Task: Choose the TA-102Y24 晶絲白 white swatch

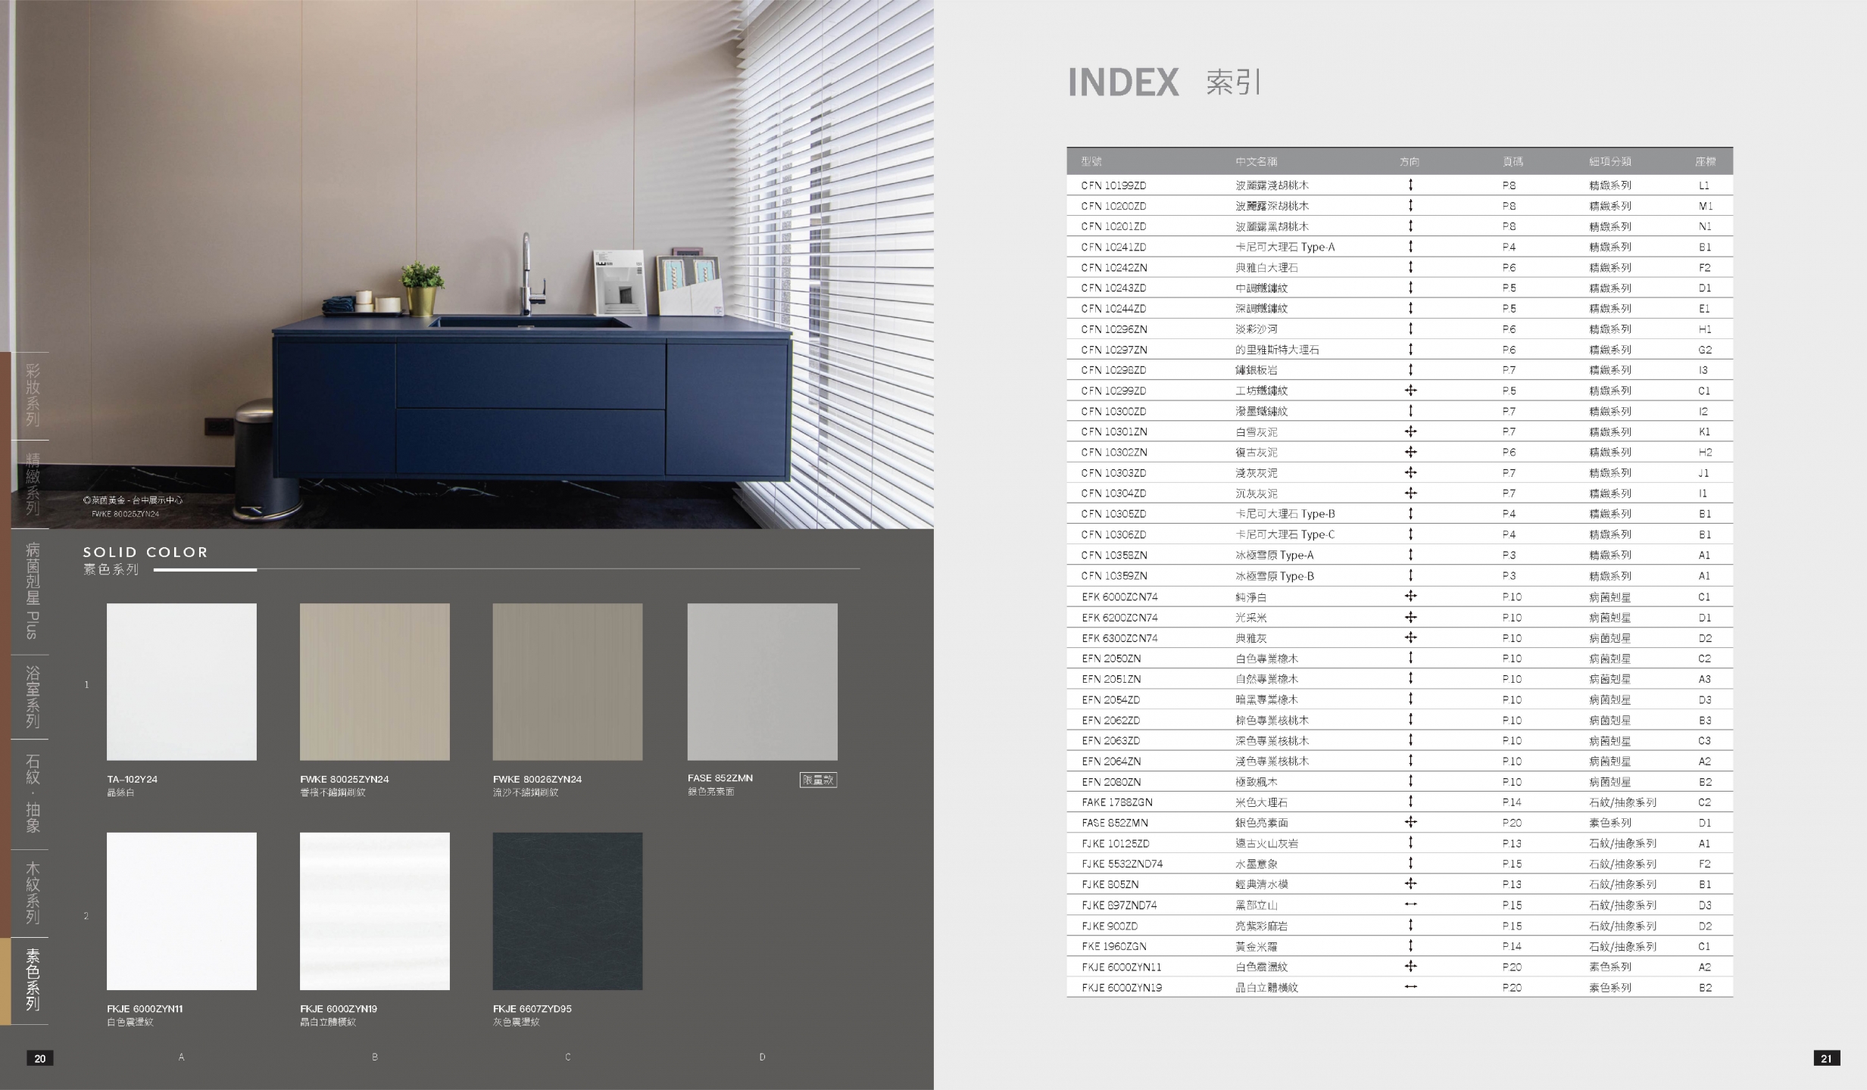Action: tap(181, 681)
